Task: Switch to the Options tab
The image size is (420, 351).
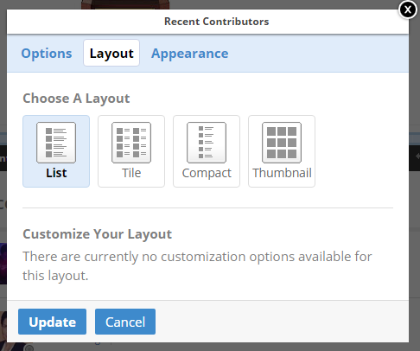Action: click(x=47, y=54)
